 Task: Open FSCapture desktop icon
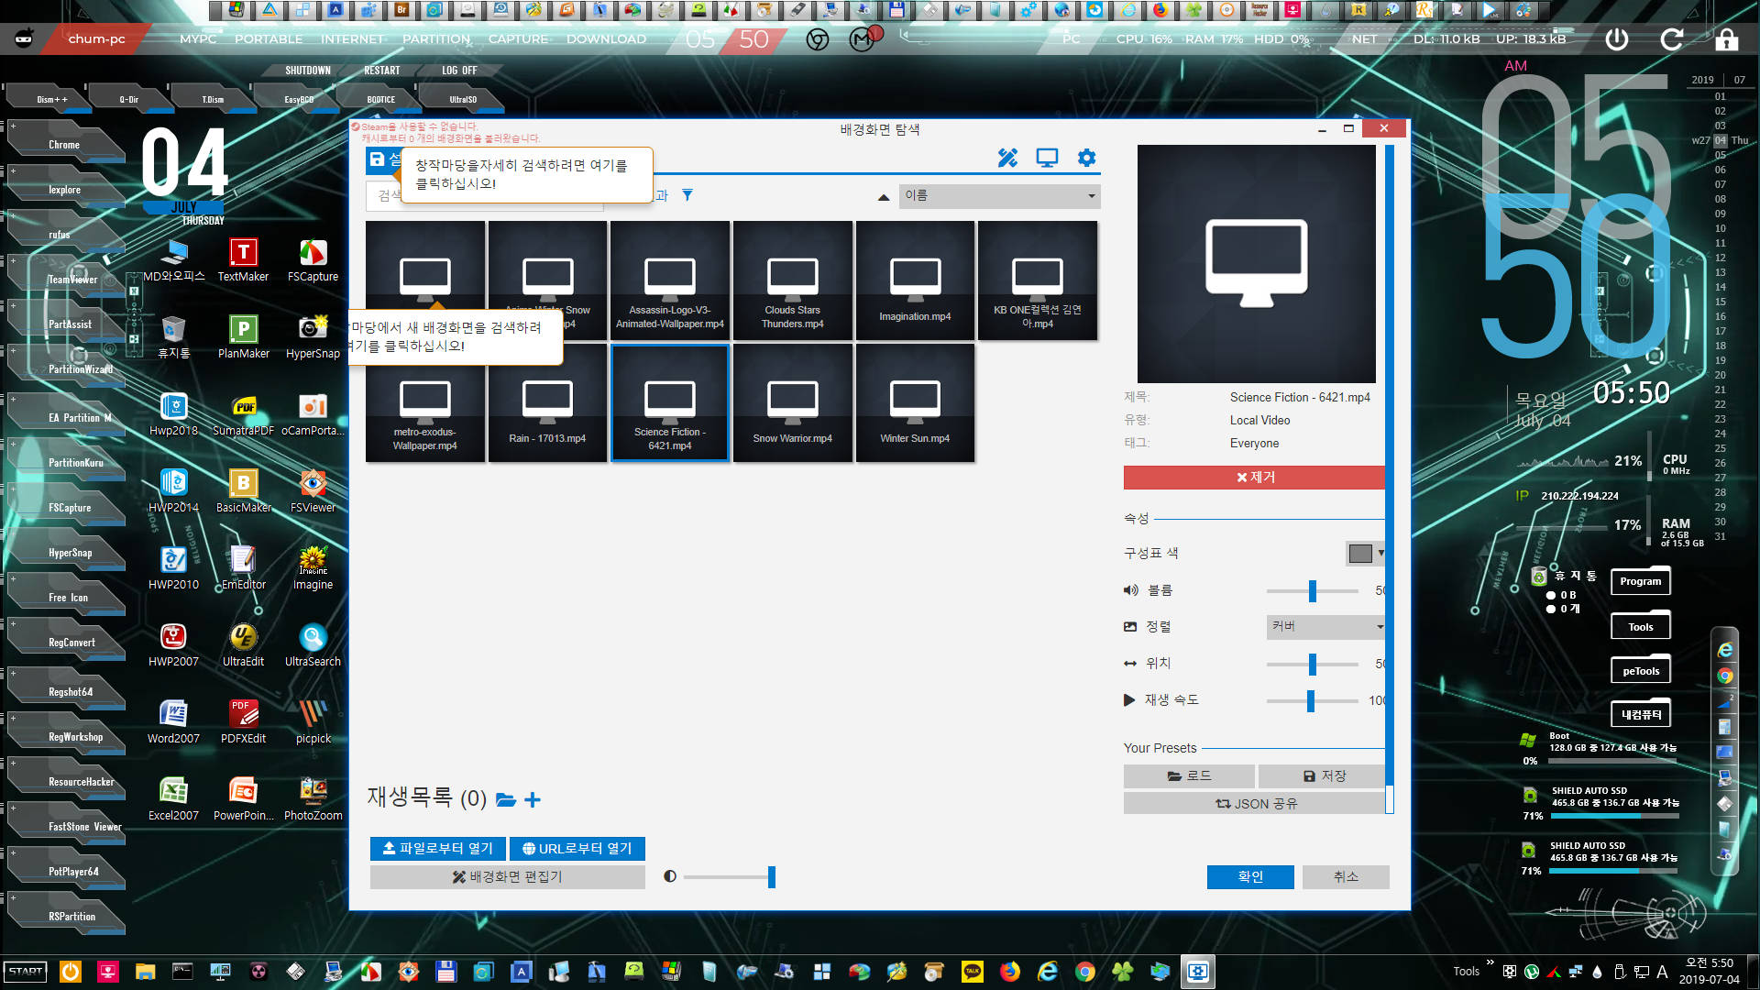coord(313,260)
